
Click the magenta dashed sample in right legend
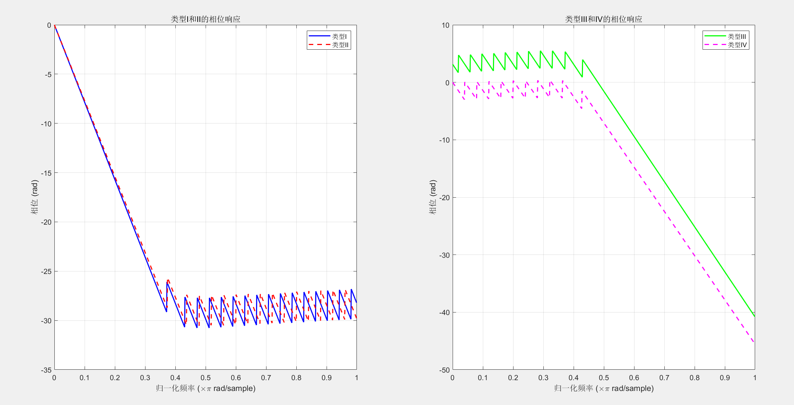(x=715, y=45)
